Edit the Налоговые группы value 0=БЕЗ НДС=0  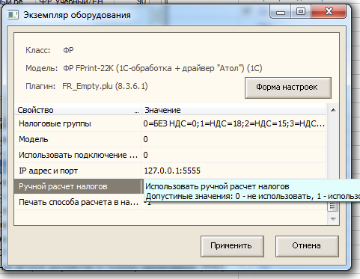[x=234, y=123]
